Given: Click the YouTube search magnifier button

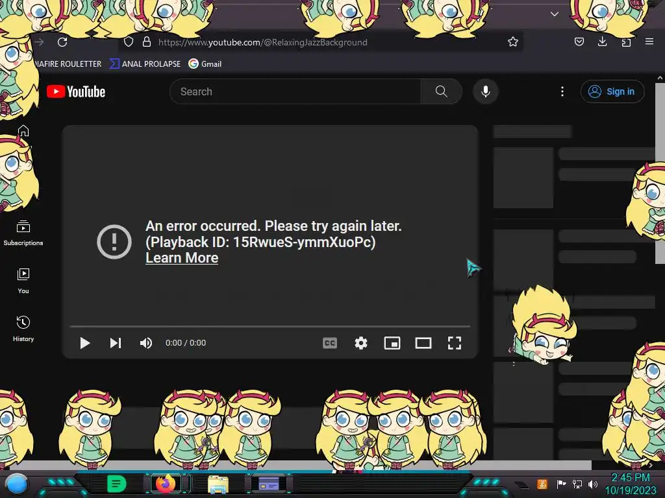Looking at the screenshot, I should [441, 91].
